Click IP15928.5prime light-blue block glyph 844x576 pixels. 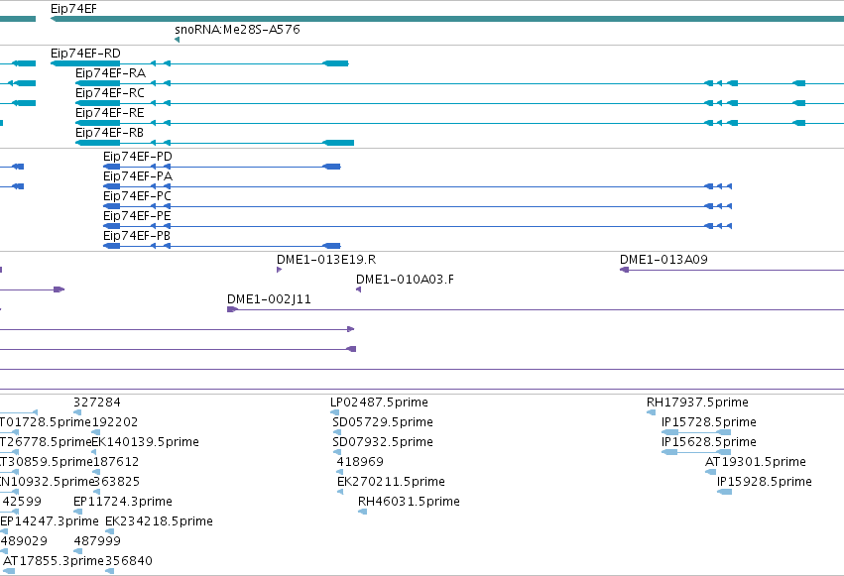point(724,492)
